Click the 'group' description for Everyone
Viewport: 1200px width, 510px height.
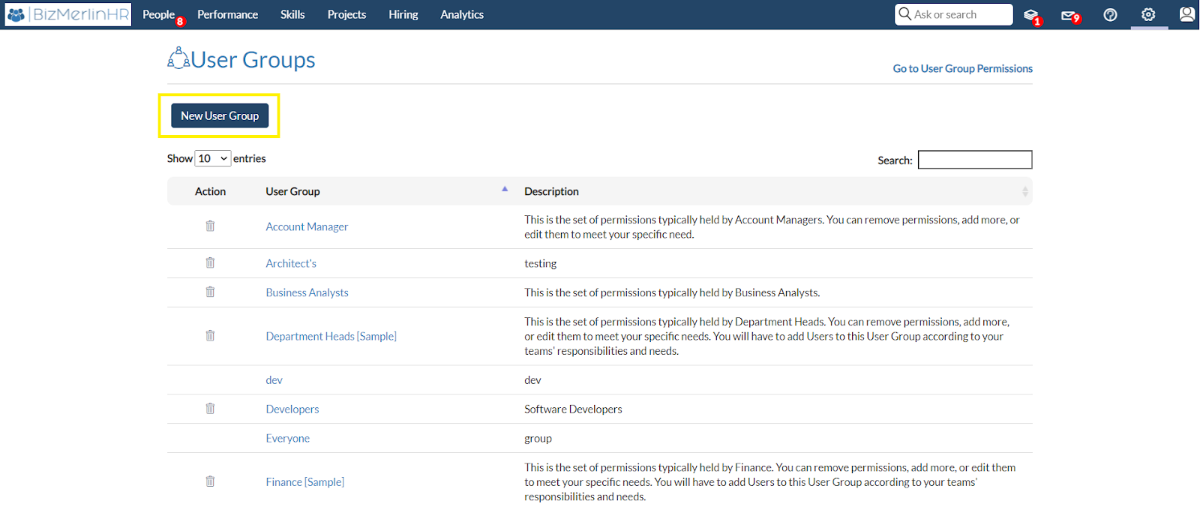click(538, 438)
